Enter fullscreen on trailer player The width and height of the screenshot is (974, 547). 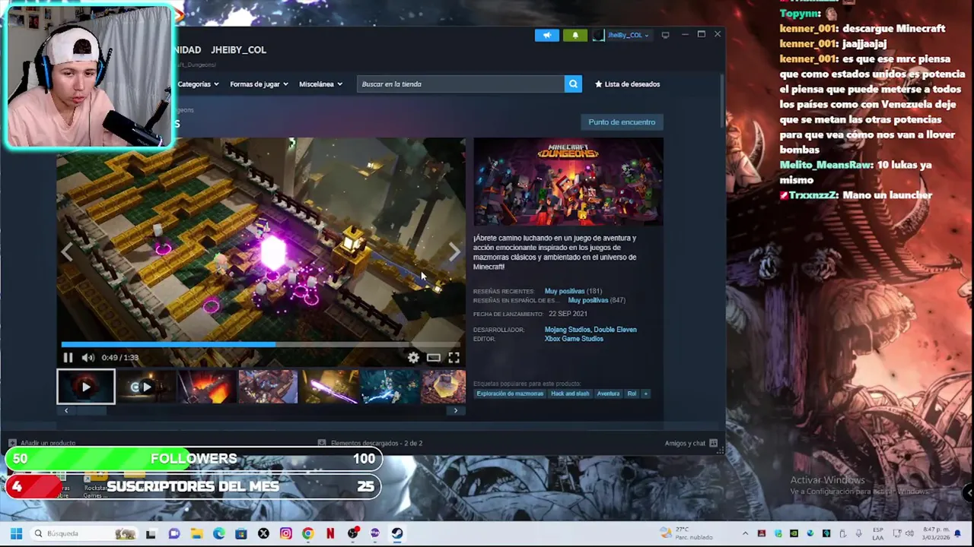(454, 358)
